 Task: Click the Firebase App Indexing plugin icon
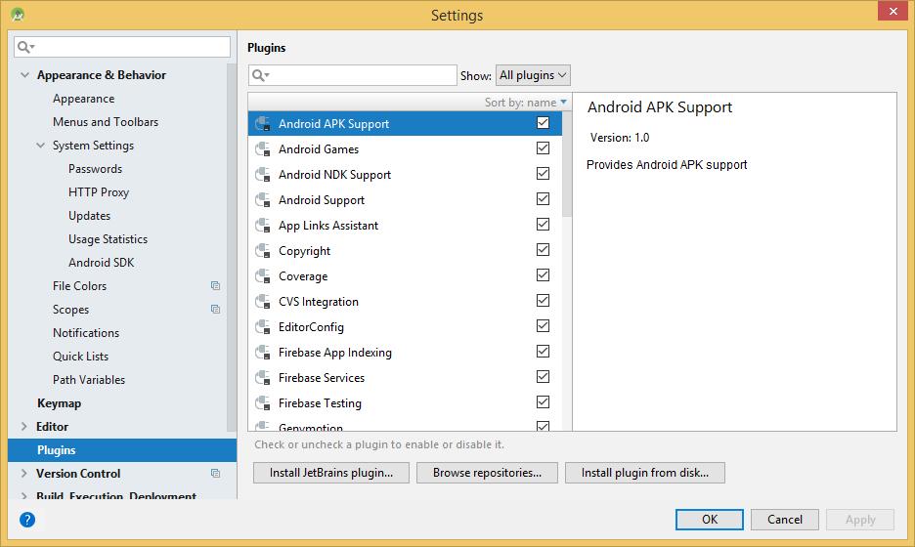click(x=263, y=353)
